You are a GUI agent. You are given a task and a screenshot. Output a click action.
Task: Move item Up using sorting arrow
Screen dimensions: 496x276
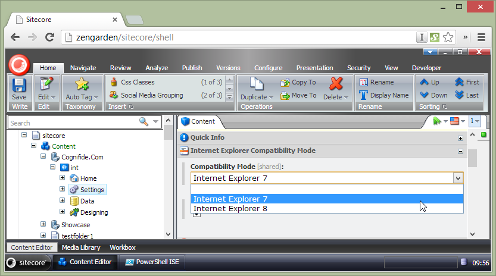(429, 83)
